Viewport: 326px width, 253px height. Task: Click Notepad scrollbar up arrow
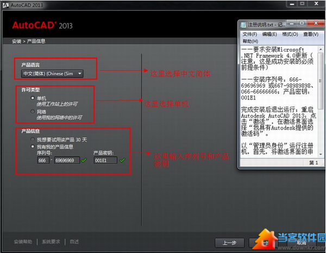pyautogui.click(x=321, y=49)
